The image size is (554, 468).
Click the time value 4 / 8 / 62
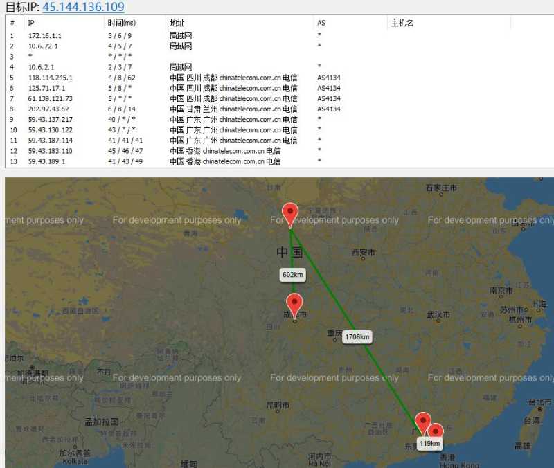tap(122, 78)
